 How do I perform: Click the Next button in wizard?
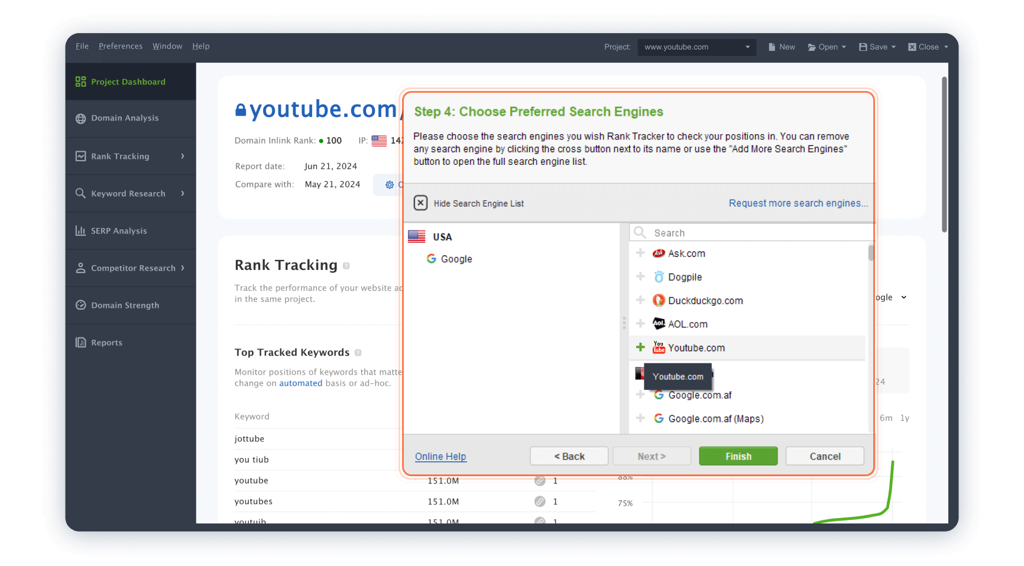652,456
